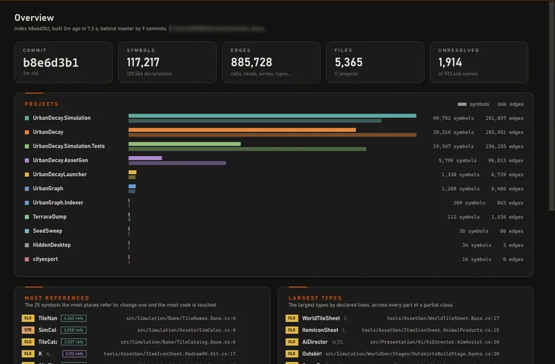The height and width of the screenshot is (364, 555).
Task: Open src/Simulation/Assets/SimColor.cs:6 path
Action: (187, 330)
